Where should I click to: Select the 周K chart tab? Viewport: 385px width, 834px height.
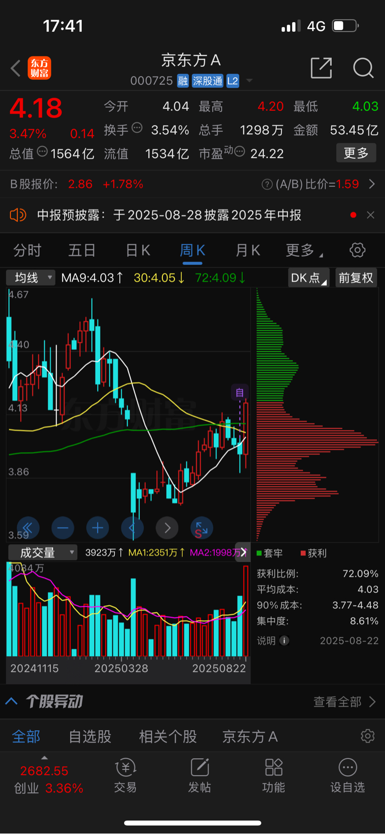coord(192,250)
